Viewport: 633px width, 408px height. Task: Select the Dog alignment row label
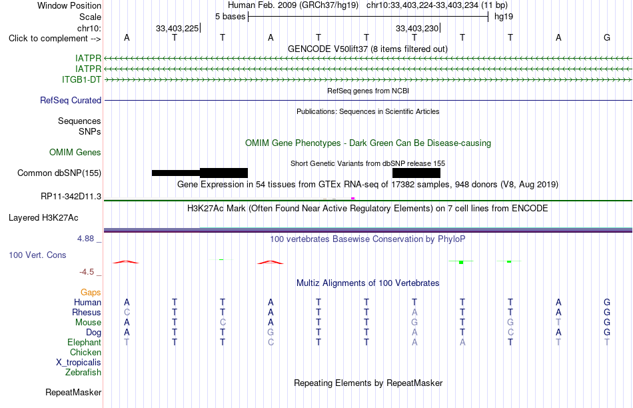pos(93,333)
